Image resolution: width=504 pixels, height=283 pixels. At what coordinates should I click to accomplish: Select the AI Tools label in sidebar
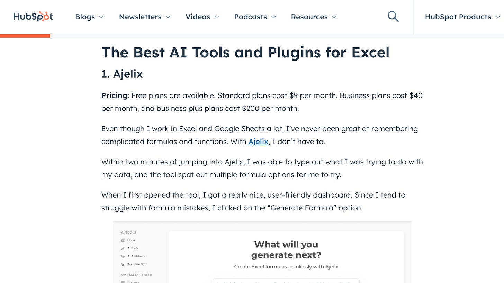(133, 248)
